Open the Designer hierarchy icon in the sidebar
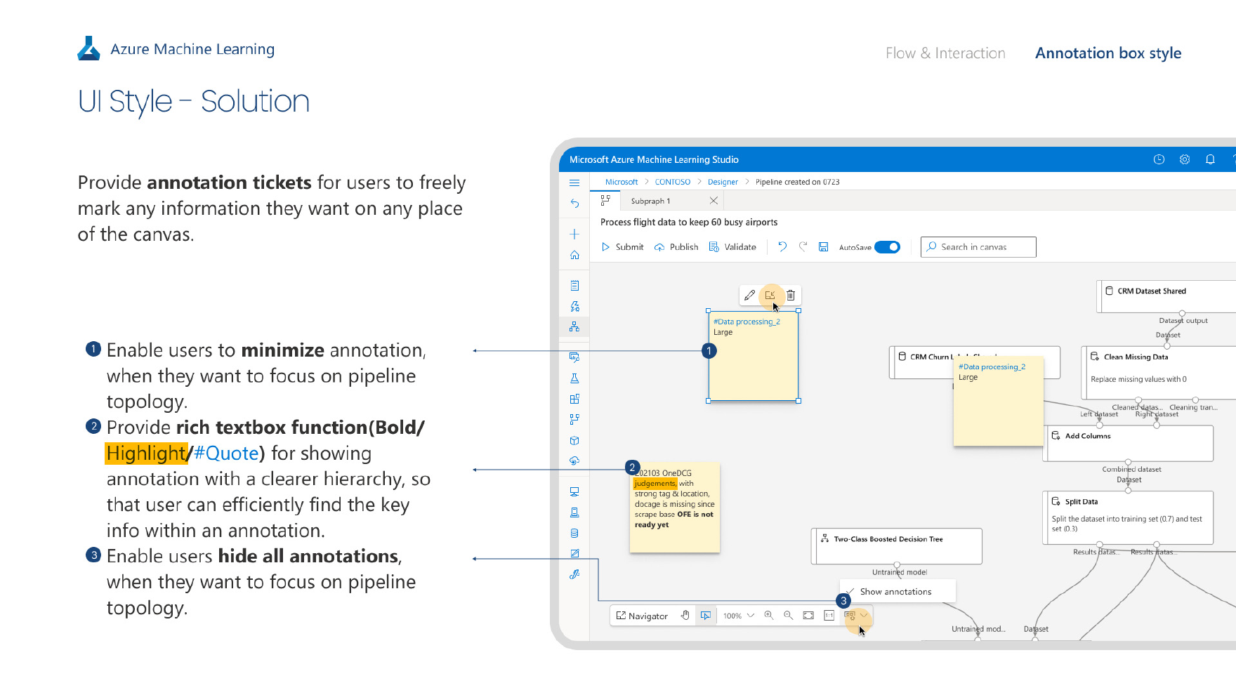Screen dimensions: 1236x695 [574, 326]
